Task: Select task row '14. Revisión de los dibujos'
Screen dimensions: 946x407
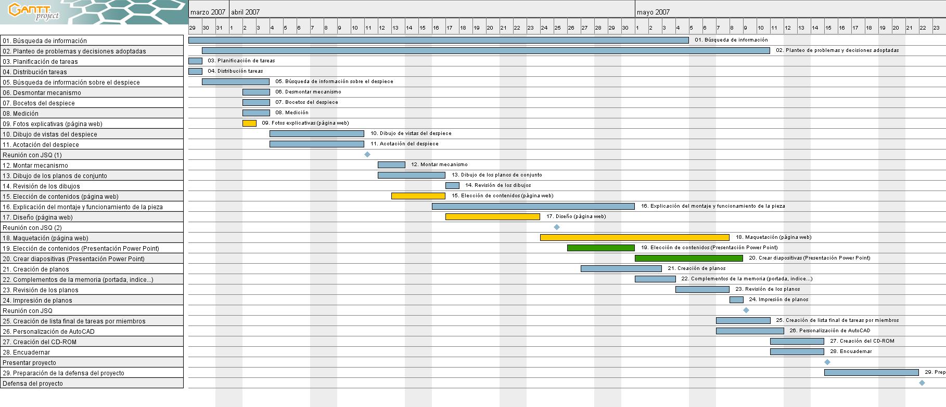Action: 92,186
